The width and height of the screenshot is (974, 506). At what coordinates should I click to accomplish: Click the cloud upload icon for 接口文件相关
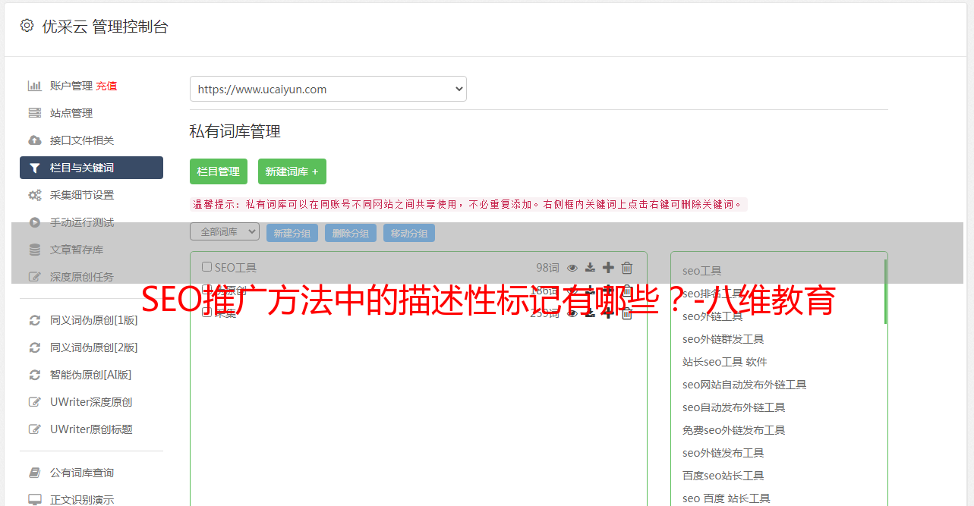coord(35,140)
